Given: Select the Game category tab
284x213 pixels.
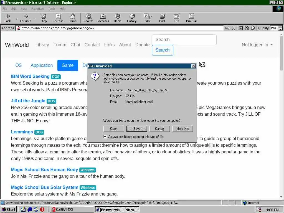Looking at the screenshot, I should click(x=68, y=65).
